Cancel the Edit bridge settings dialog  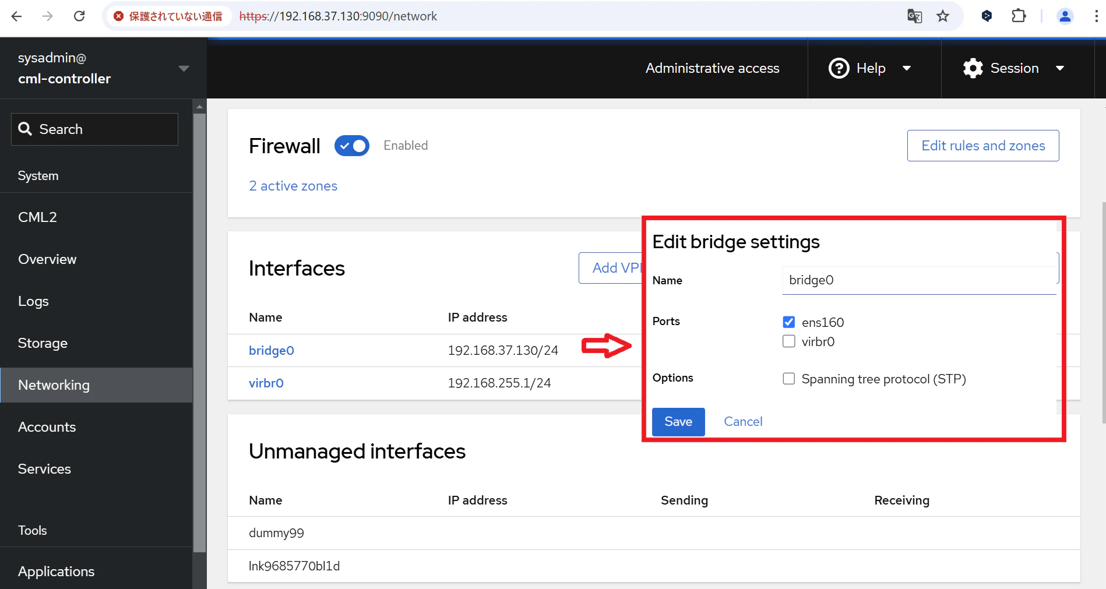click(x=743, y=422)
